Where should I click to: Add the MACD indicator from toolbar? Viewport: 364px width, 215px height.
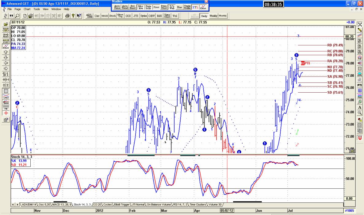click(105, 16)
